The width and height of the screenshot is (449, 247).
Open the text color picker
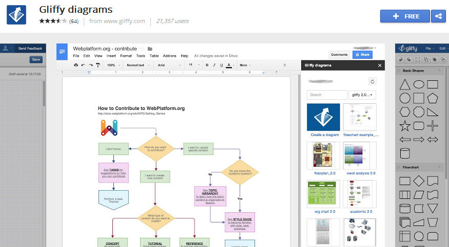point(230,65)
